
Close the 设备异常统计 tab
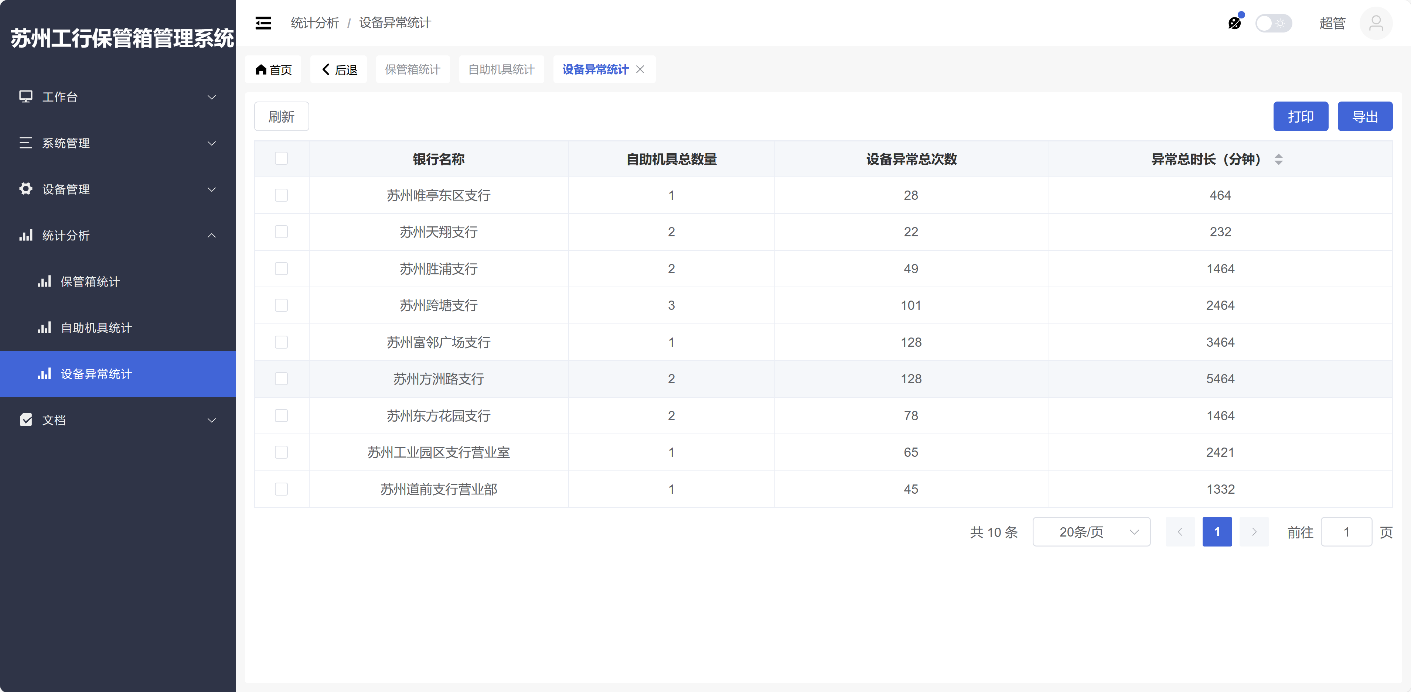[x=640, y=69]
